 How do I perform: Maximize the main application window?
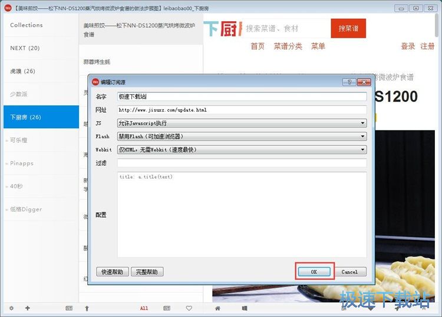[x=416, y=8]
